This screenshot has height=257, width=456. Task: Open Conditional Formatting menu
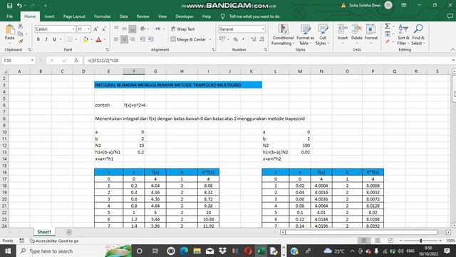click(283, 35)
